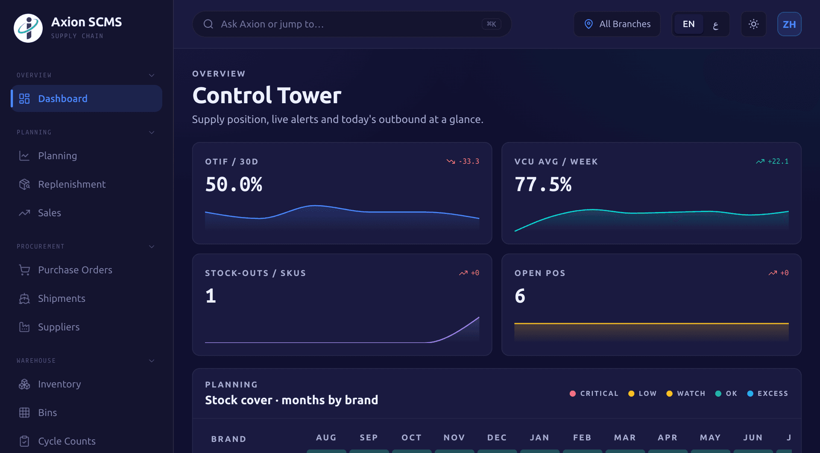Click the Open POs trend arrow icon
Screen dimensions: 820x453
[x=773, y=273]
